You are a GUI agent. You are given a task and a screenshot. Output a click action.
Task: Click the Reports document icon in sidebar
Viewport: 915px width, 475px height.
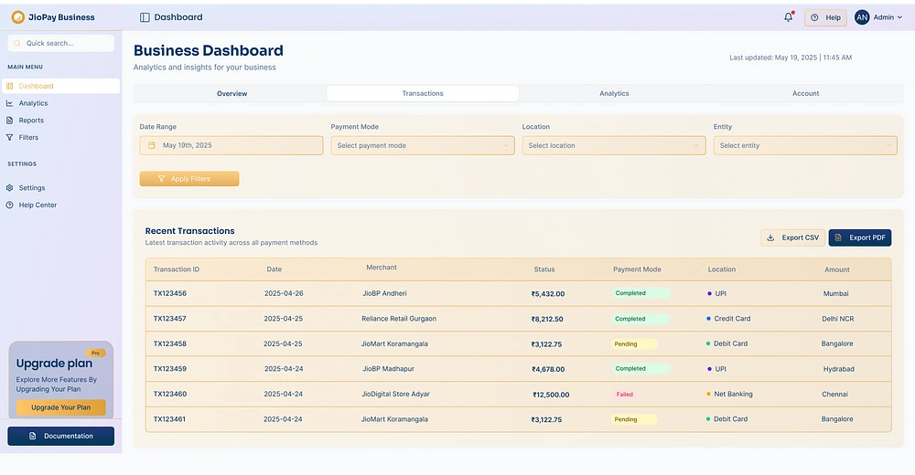9,121
